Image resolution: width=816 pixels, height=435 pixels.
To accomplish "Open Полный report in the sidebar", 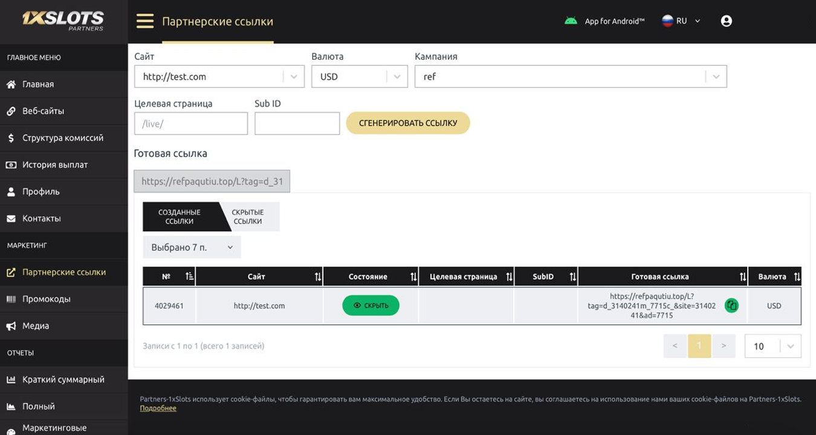I will 63,406.
